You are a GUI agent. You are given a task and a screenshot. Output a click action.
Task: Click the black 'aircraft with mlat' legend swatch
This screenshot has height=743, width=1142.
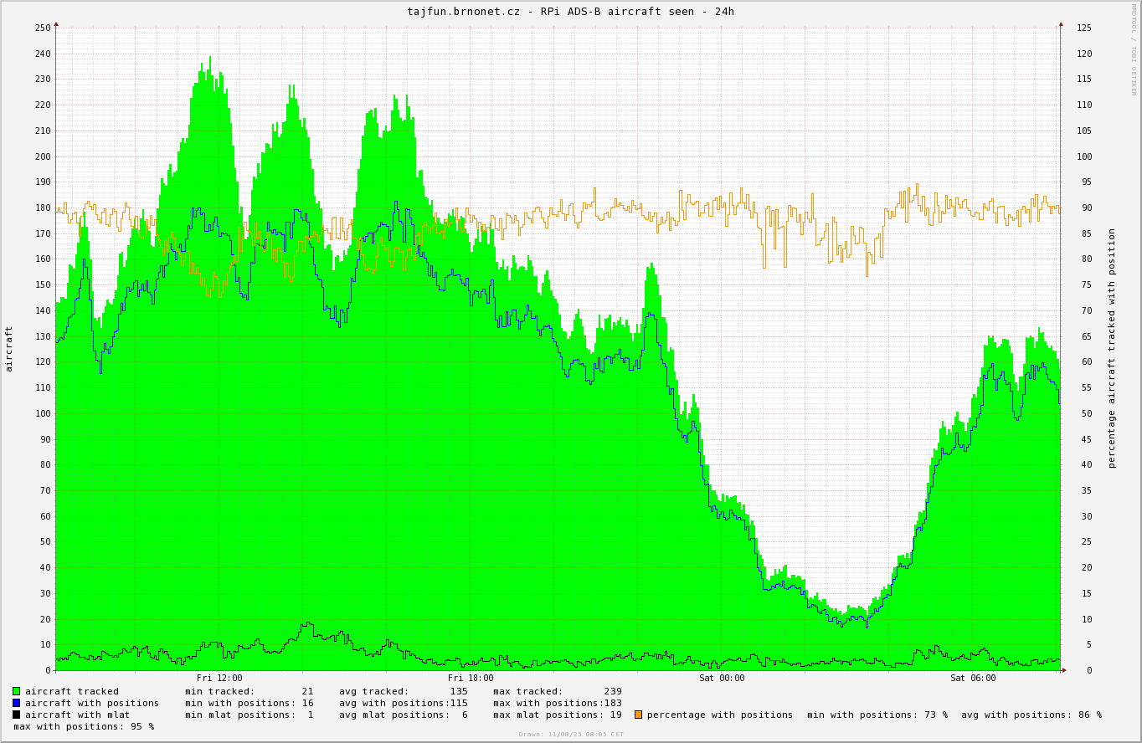(16, 715)
